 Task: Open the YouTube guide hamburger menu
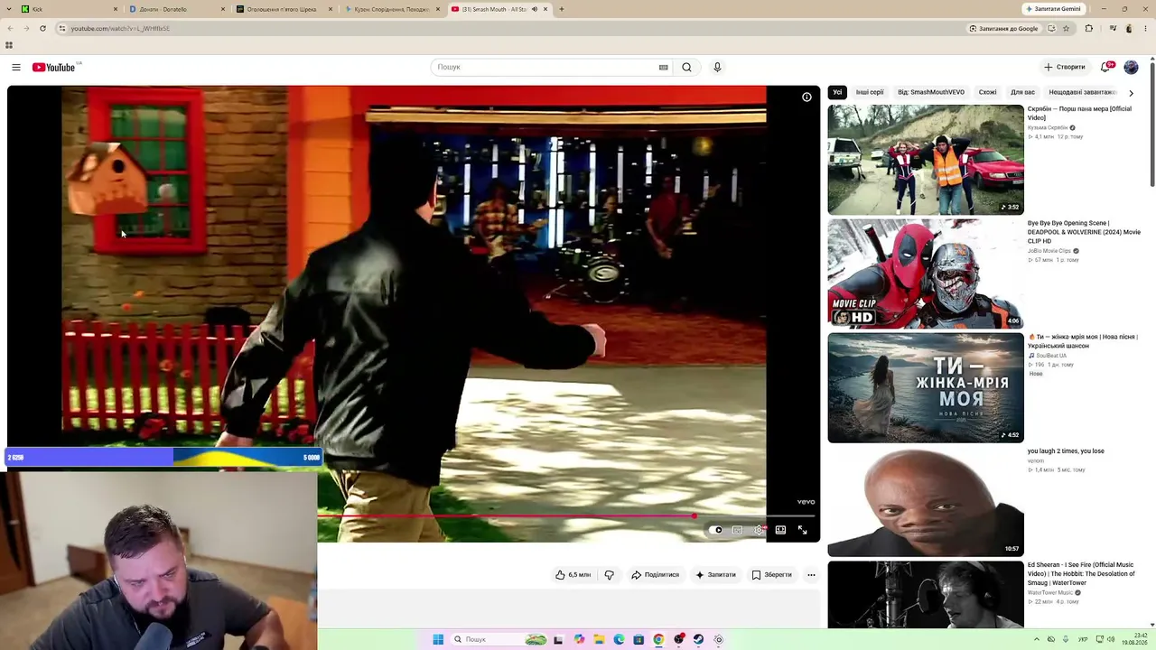[x=16, y=68]
